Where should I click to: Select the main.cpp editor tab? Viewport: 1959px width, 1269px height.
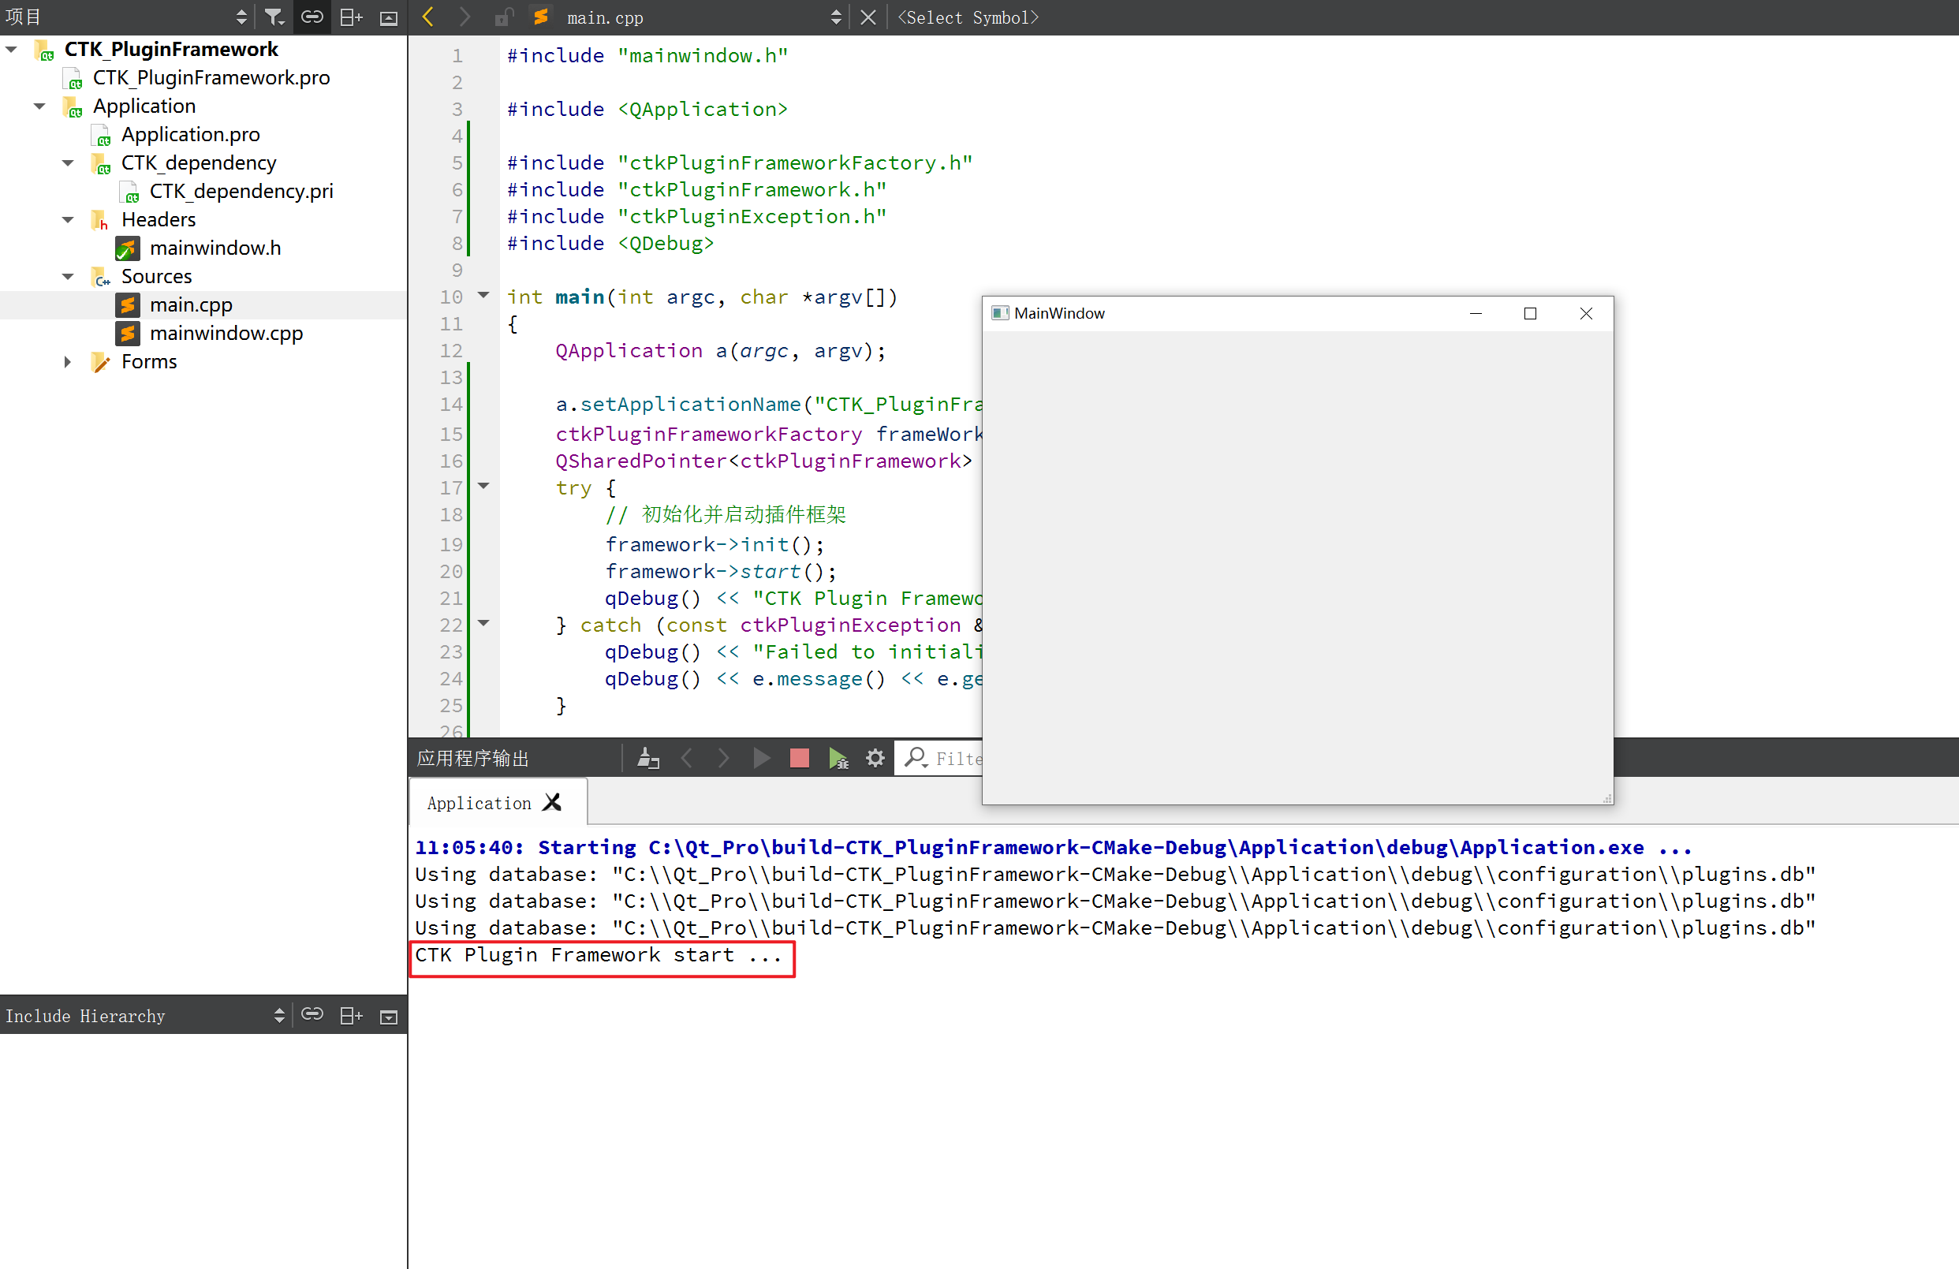click(601, 17)
